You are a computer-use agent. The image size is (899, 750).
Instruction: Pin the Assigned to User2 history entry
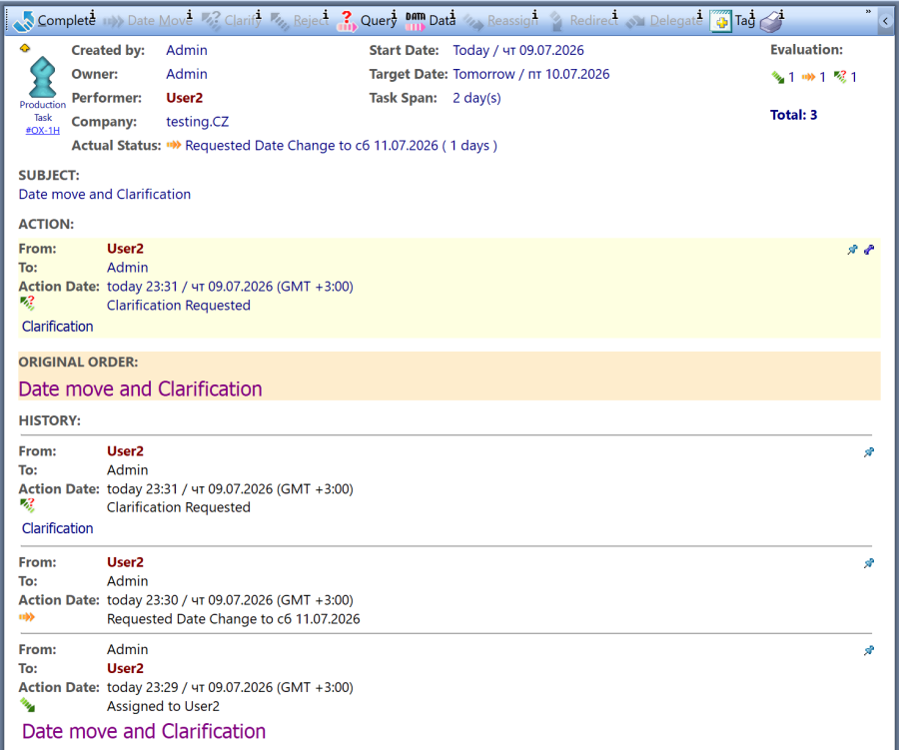[x=869, y=650]
